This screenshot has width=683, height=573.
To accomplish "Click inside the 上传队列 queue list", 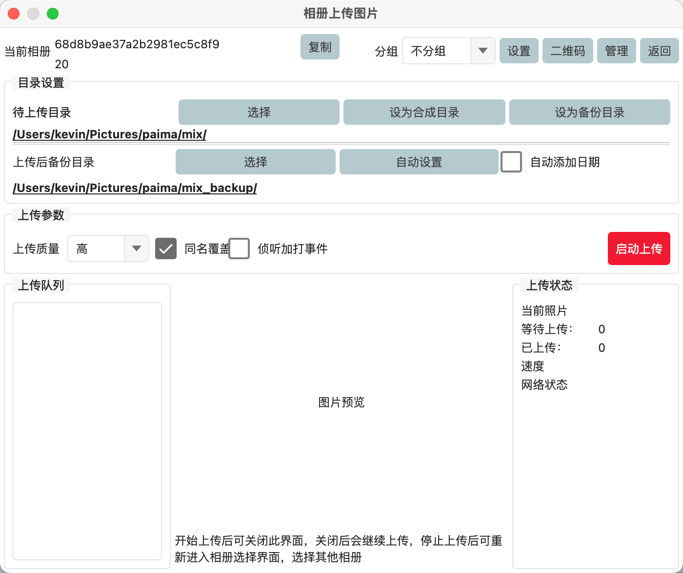I will click(x=87, y=429).
